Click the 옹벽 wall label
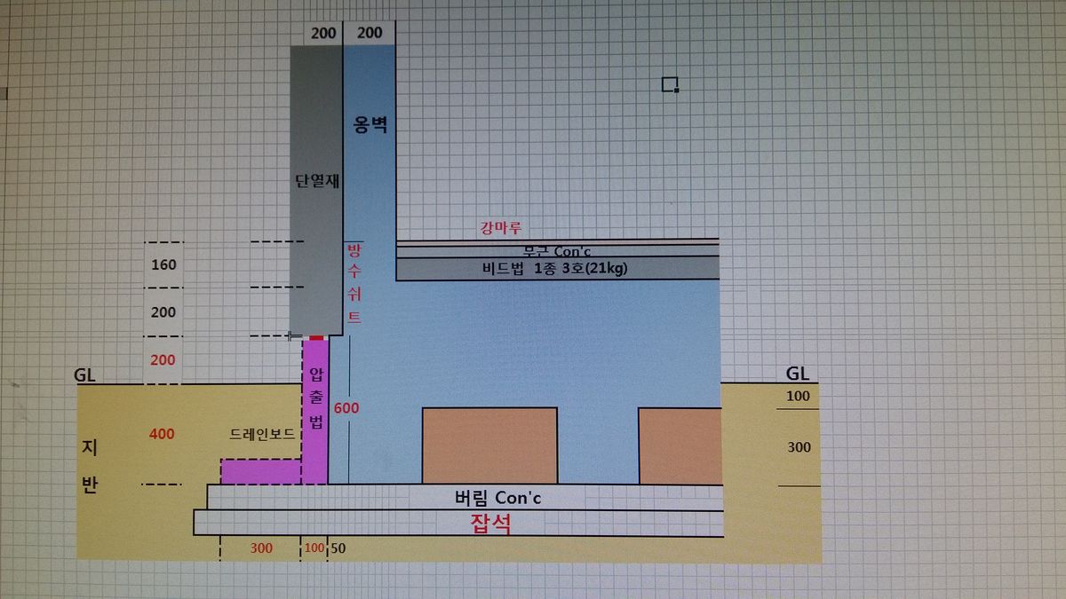The height and width of the screenshot is (599, 1066). tap(370, 124)
